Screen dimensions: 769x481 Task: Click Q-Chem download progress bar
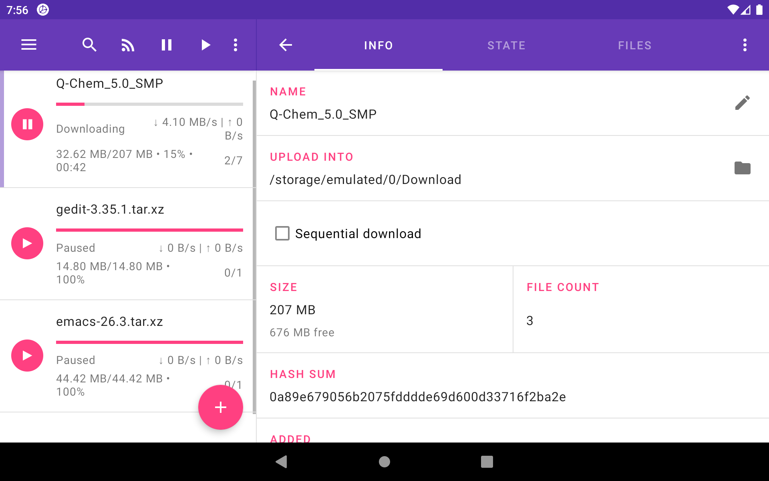click(149, 104)
